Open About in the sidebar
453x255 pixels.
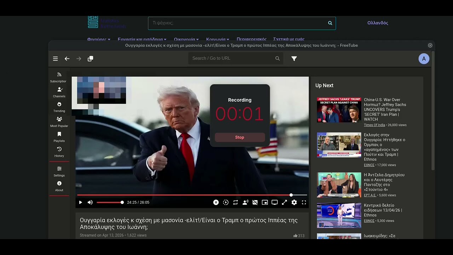point(59,186)
